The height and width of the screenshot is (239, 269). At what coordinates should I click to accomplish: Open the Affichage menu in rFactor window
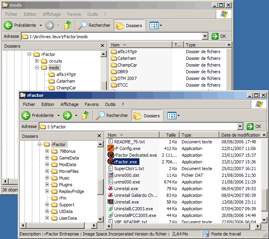click(x=69, y=104)
